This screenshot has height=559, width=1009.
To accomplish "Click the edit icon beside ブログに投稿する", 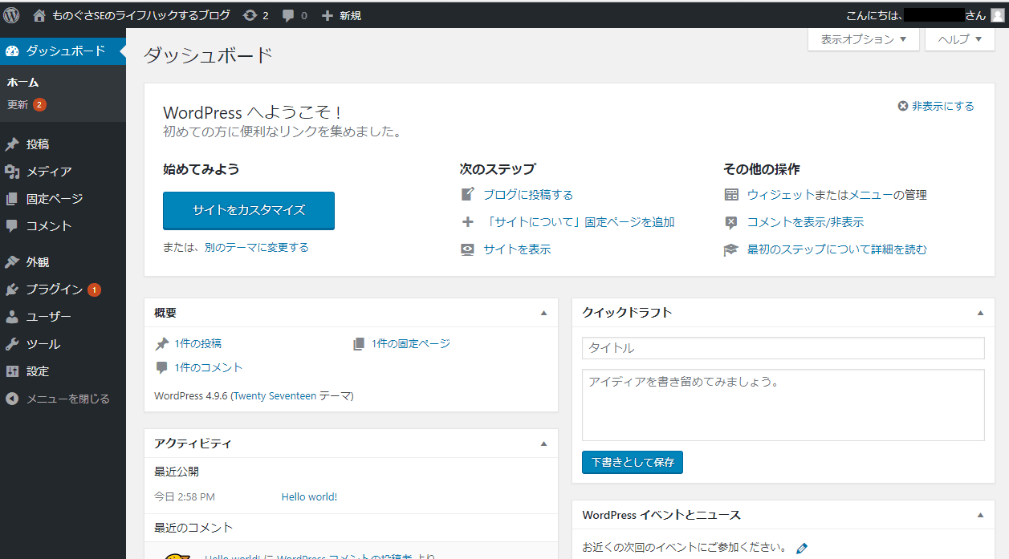I will (x=468, y=195).
